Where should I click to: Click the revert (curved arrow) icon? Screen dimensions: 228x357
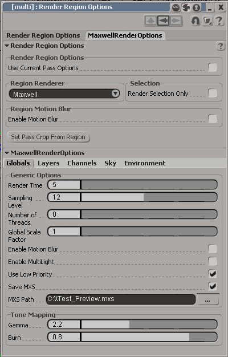click(196, 21)
